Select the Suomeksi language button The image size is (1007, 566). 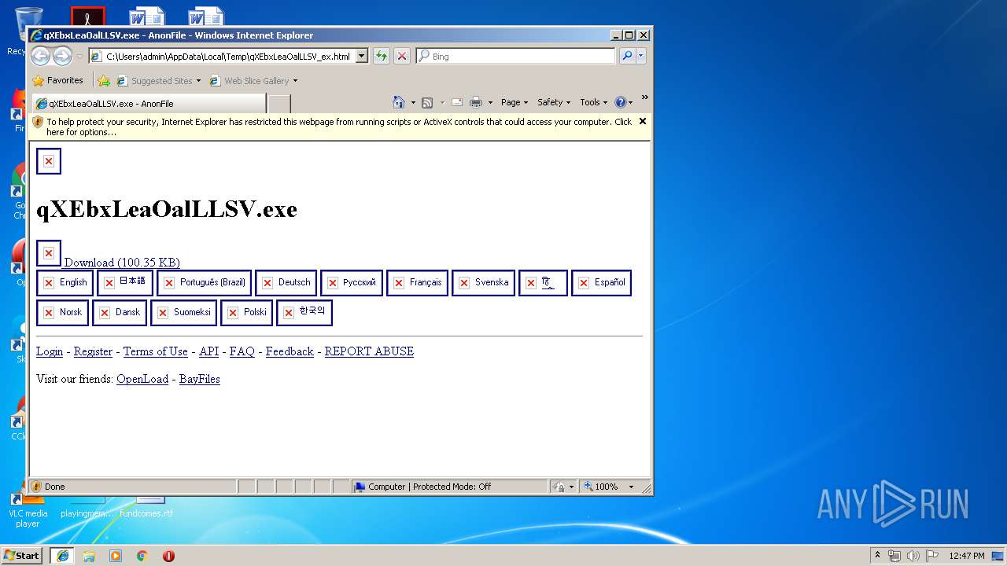184,312
